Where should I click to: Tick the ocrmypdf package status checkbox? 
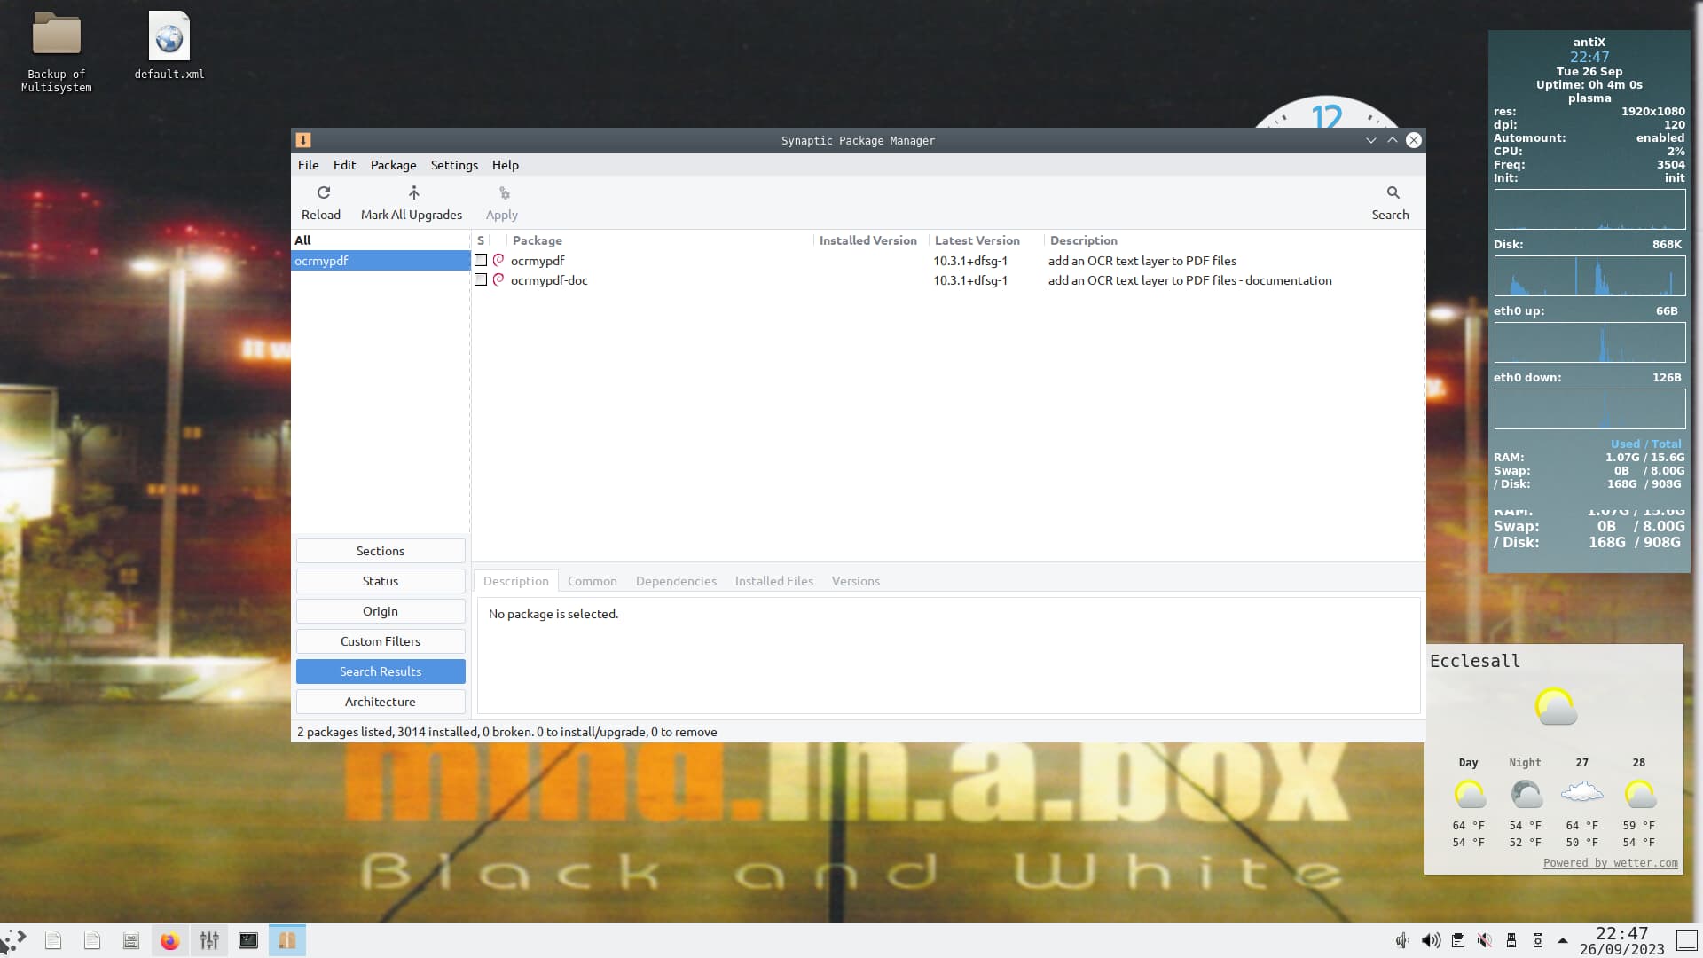(481, 260)
